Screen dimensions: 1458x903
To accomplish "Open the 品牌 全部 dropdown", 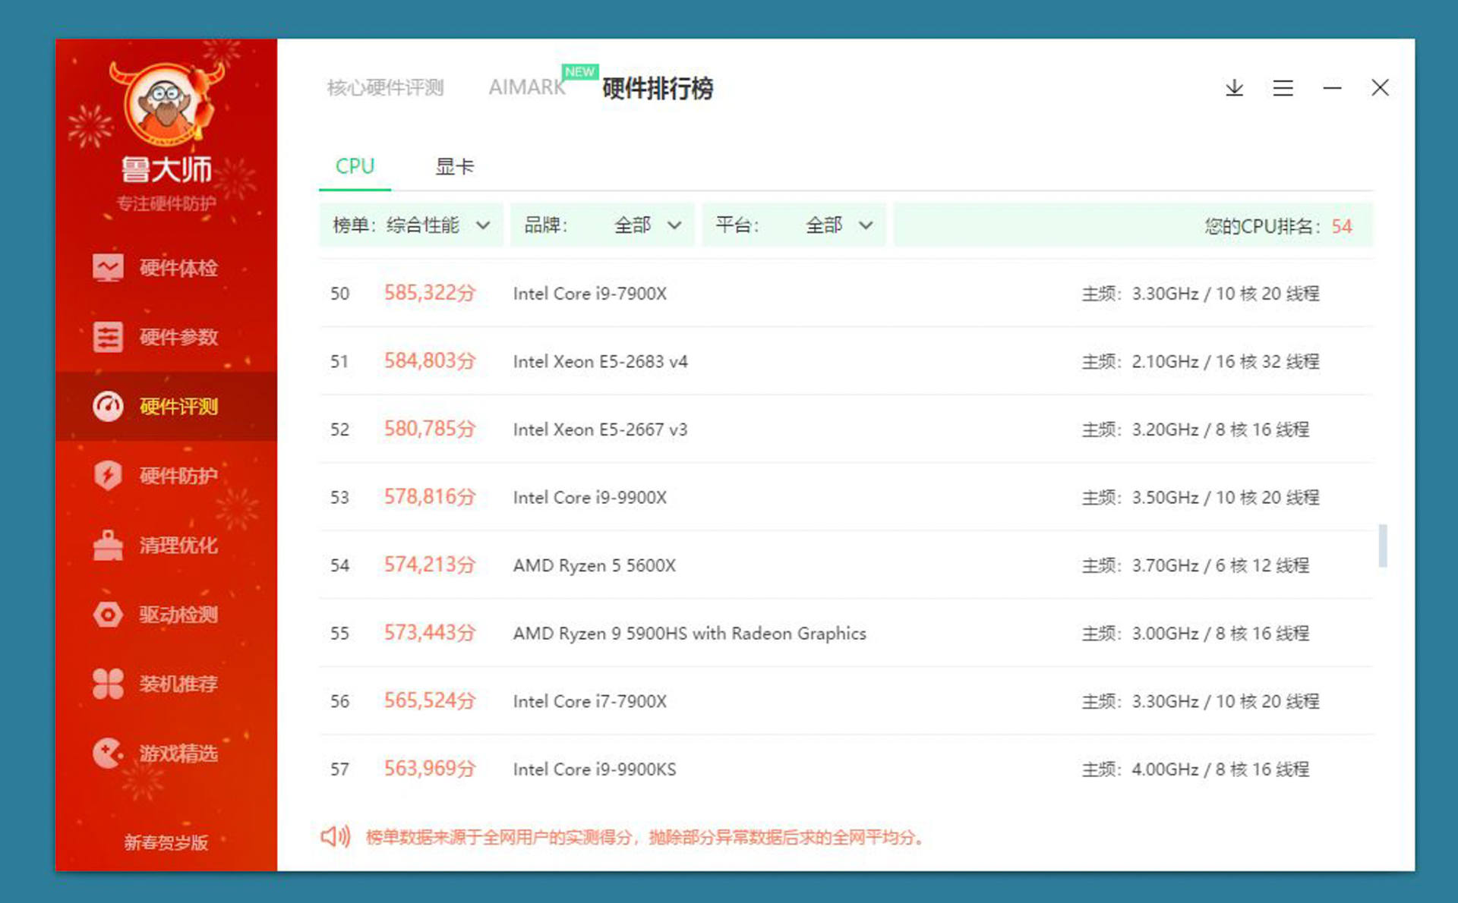I will 602,225.
